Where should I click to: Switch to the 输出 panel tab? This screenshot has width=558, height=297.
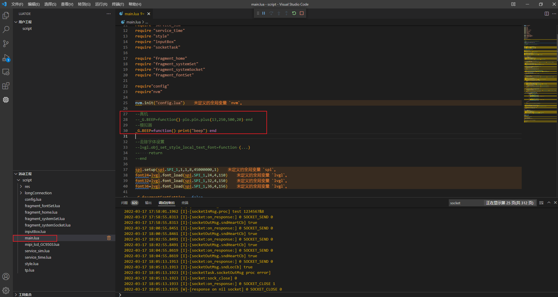point(148,203)
